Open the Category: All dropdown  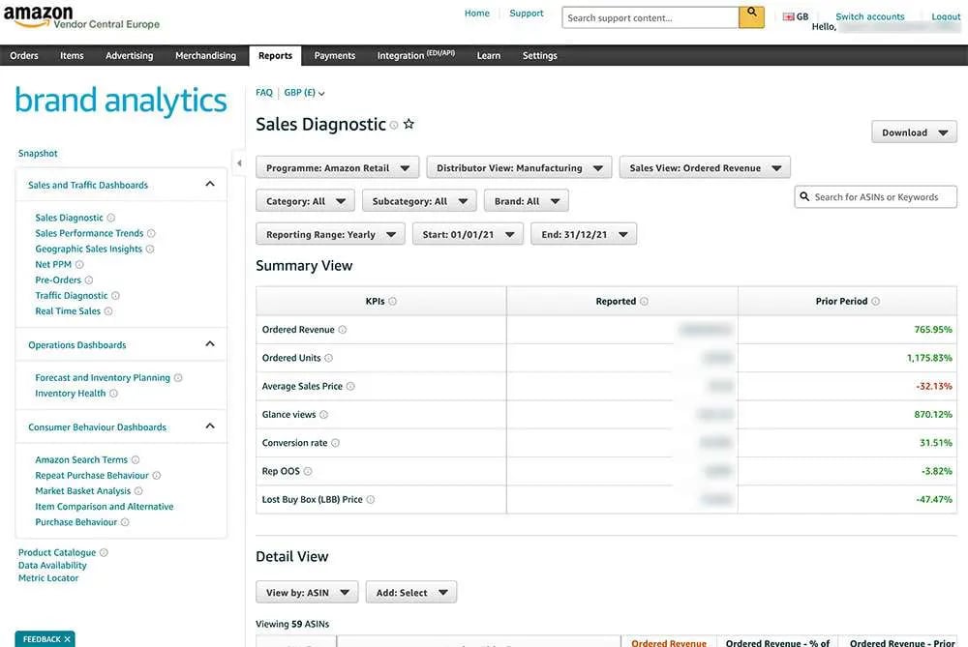pos(306,201)
